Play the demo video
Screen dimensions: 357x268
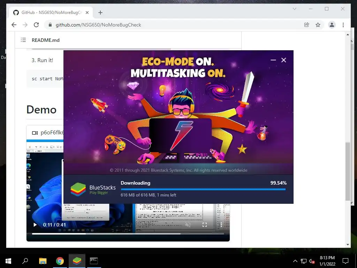(35, 225)
